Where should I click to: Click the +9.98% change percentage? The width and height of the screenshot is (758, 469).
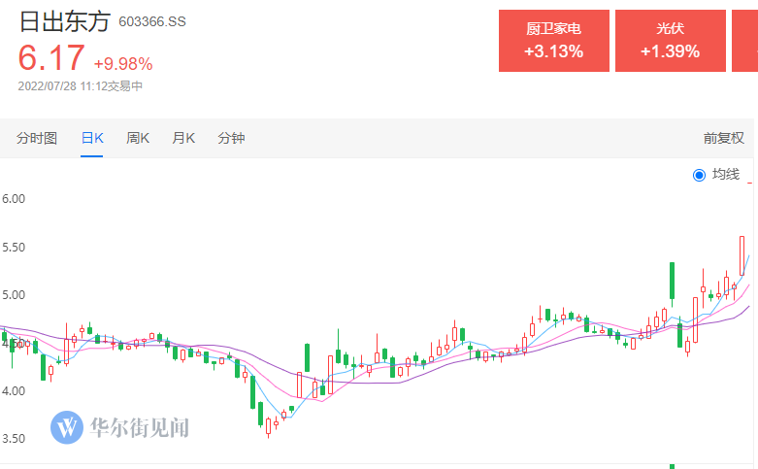click(x=122, y=64)
